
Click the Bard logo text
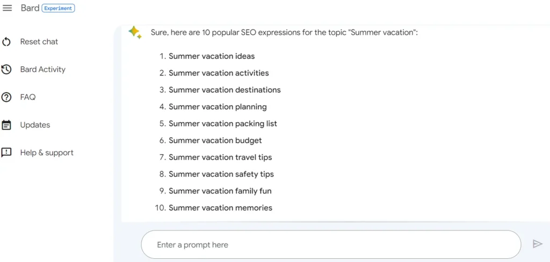(x=30, y=8)
